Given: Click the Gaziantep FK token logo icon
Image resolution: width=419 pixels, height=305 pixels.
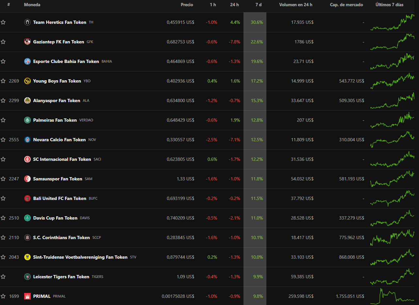Looking at the screenshot, I should coord(27,42).
